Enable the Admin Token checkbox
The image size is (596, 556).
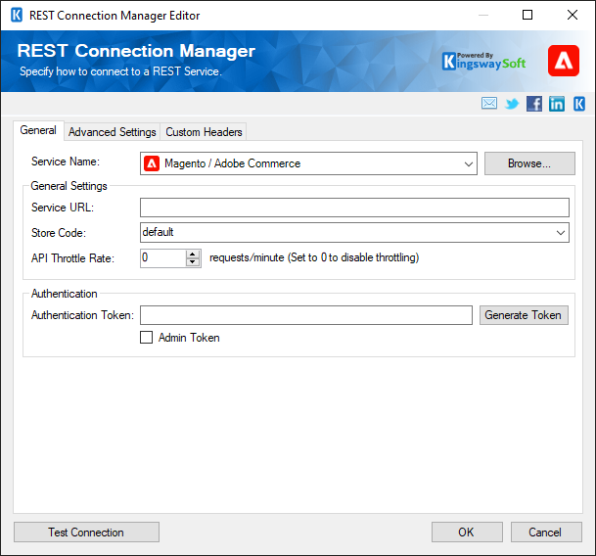(x=147, y=338)
